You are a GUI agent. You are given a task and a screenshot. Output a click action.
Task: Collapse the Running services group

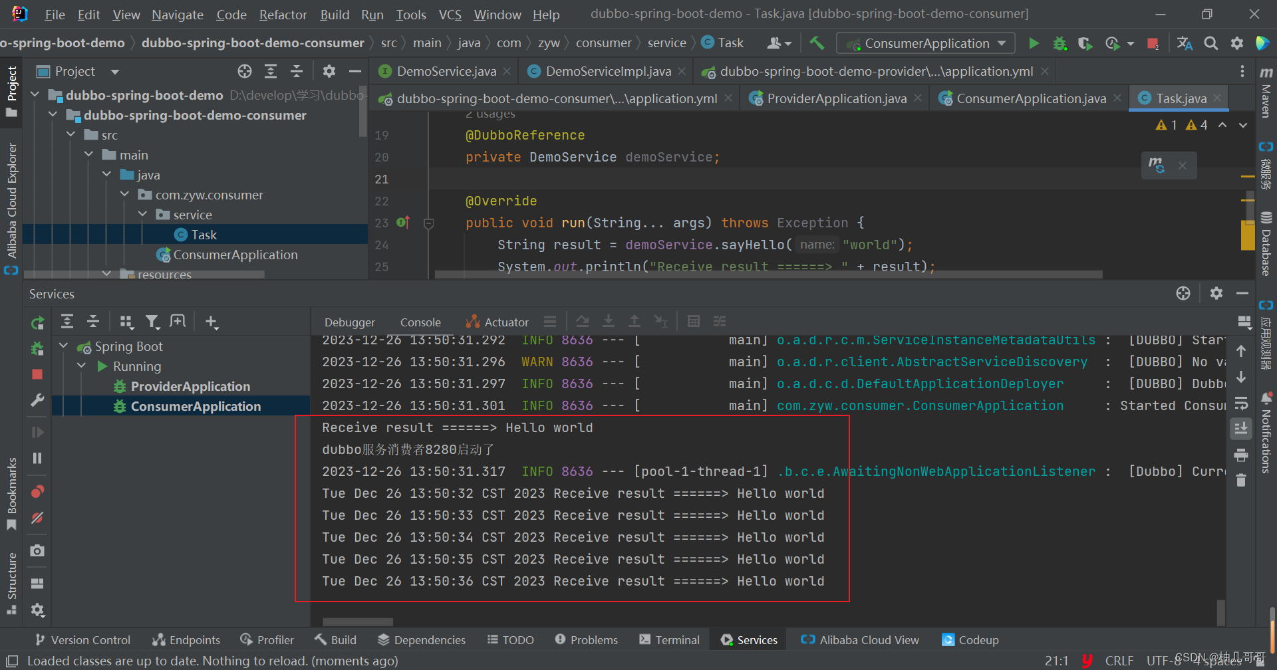point(82,366)
